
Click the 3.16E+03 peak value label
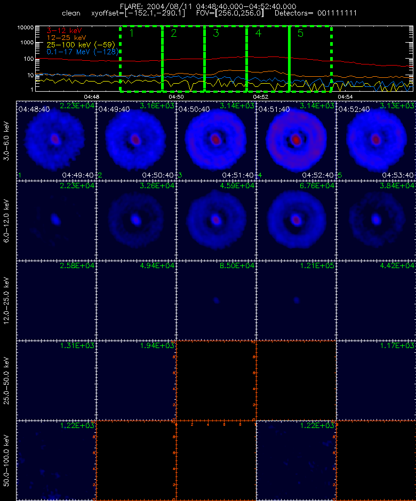pos(157,106)
